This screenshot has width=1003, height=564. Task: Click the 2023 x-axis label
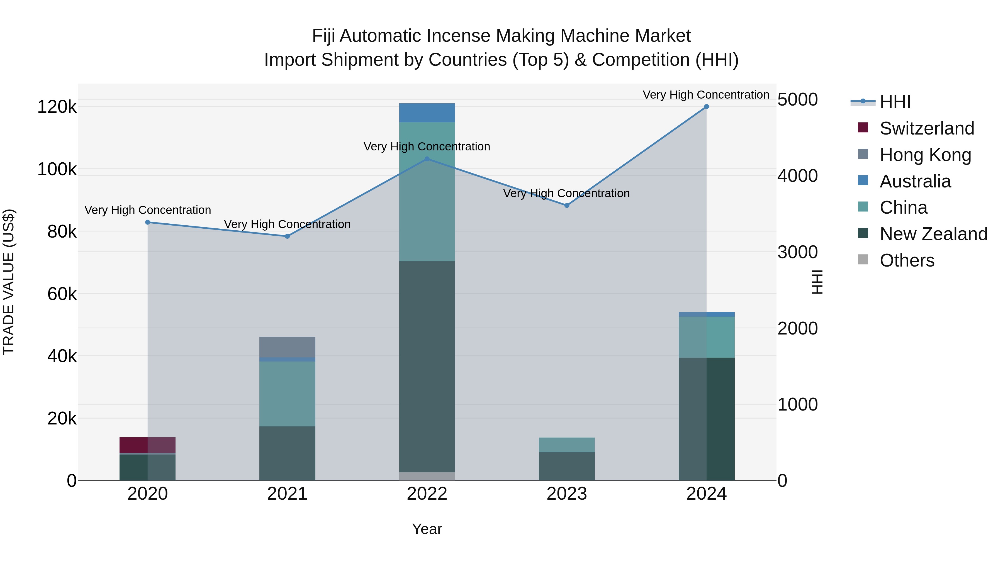click(x=567, y=494)
